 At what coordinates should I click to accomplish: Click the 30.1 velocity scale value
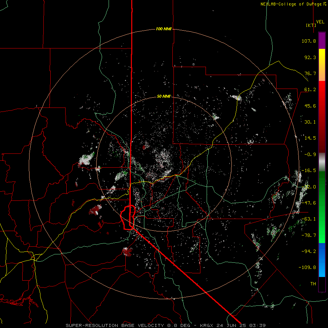(x=310, y=122)
